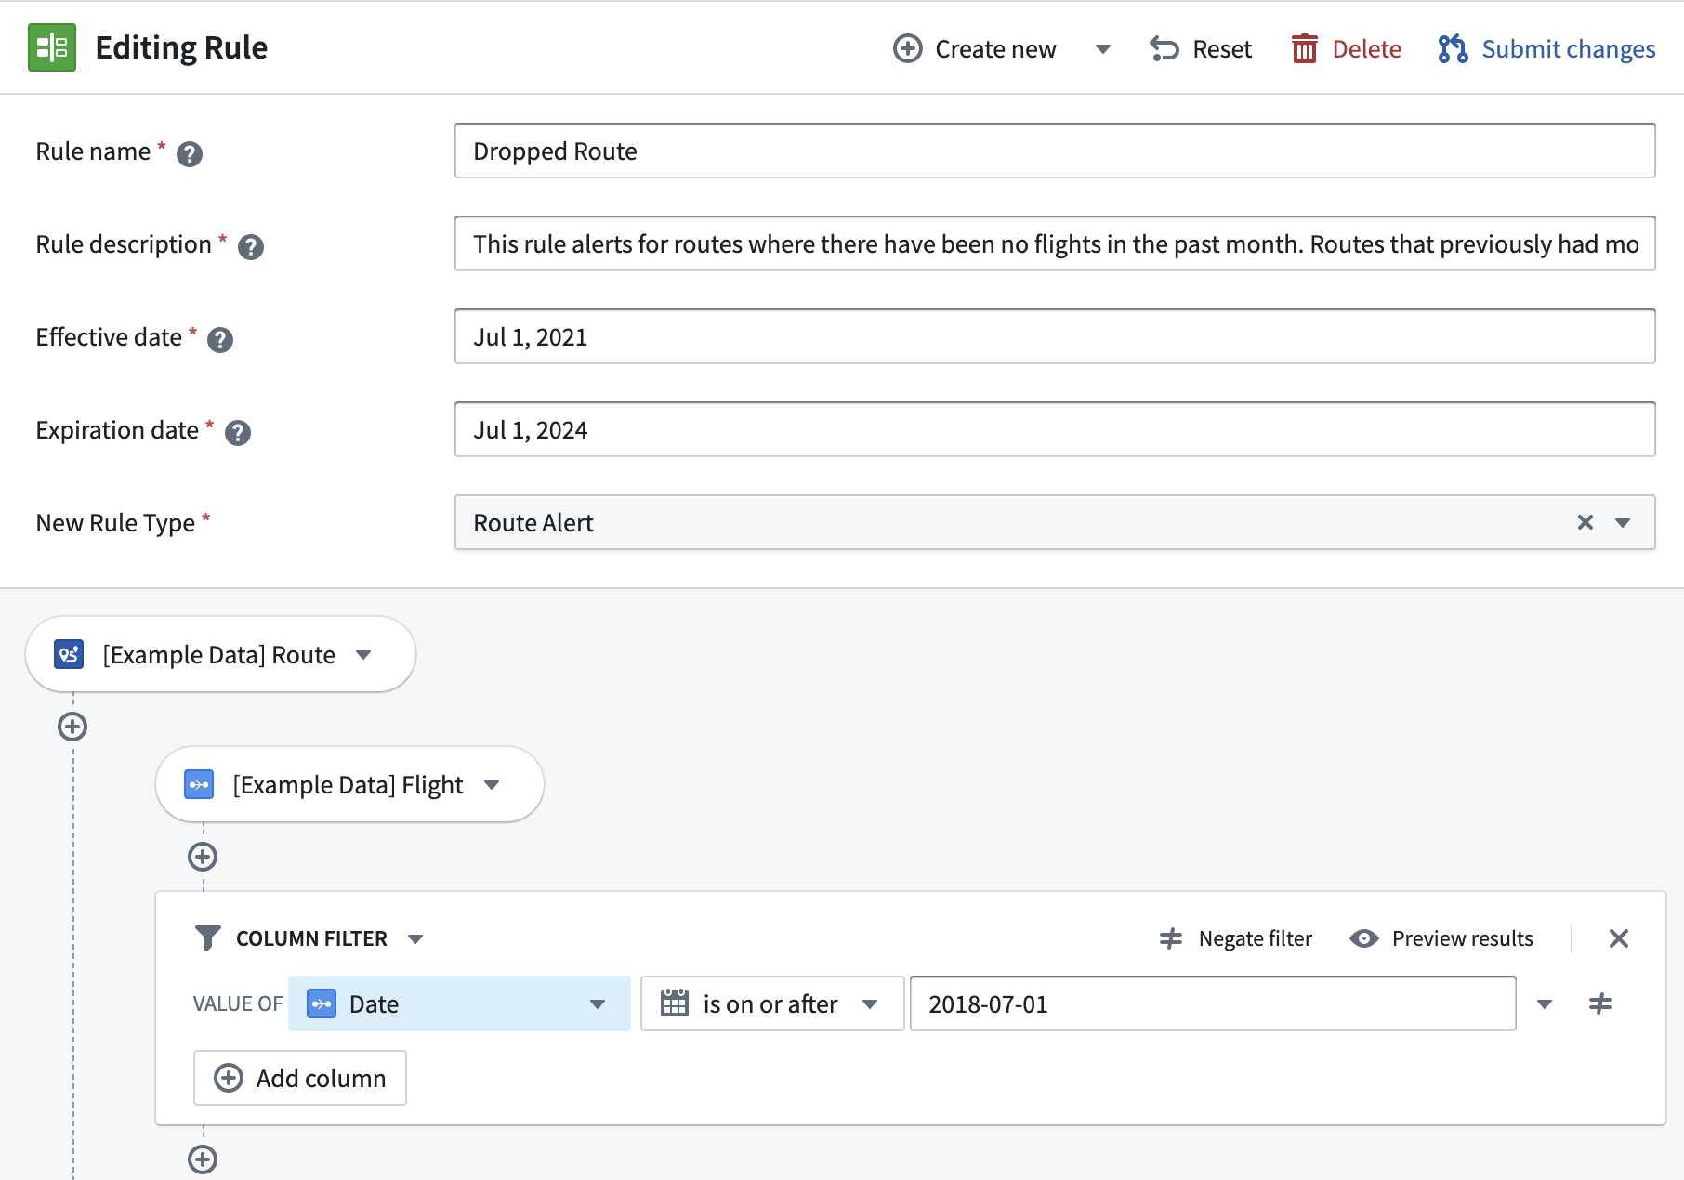The width and height of the screenshot is (1684, 1180).
Task: Open help icon next to Rule name
Action: coord(190,153)
